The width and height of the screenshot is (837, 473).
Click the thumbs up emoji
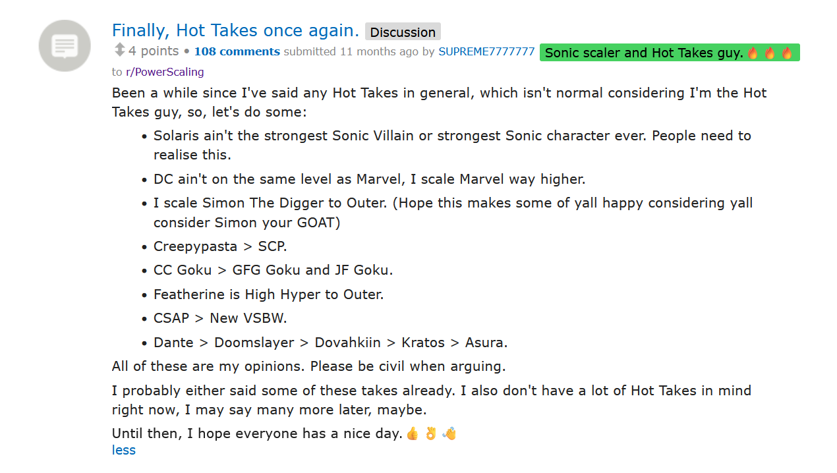click(413, 433)
